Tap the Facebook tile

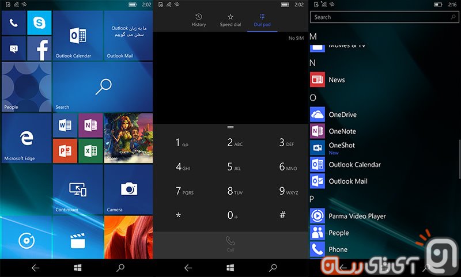point(39,48)
